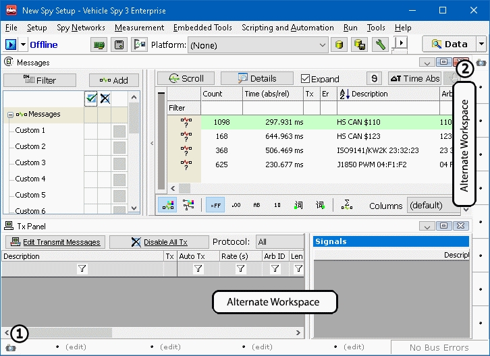This screenshot has width=490, height=356.
Task: Click the green chip hardware icon
Action: pyautogui.click(x=100, y=44)
